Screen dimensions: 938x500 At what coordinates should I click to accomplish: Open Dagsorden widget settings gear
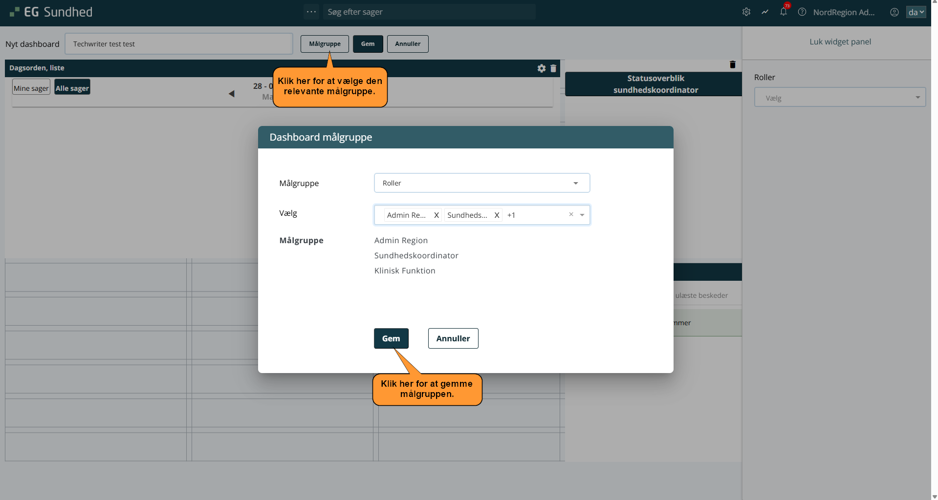[x=541, y=68]
